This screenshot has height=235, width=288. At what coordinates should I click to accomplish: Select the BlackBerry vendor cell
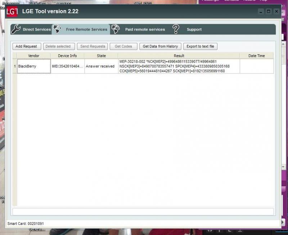tap(34, 66)
